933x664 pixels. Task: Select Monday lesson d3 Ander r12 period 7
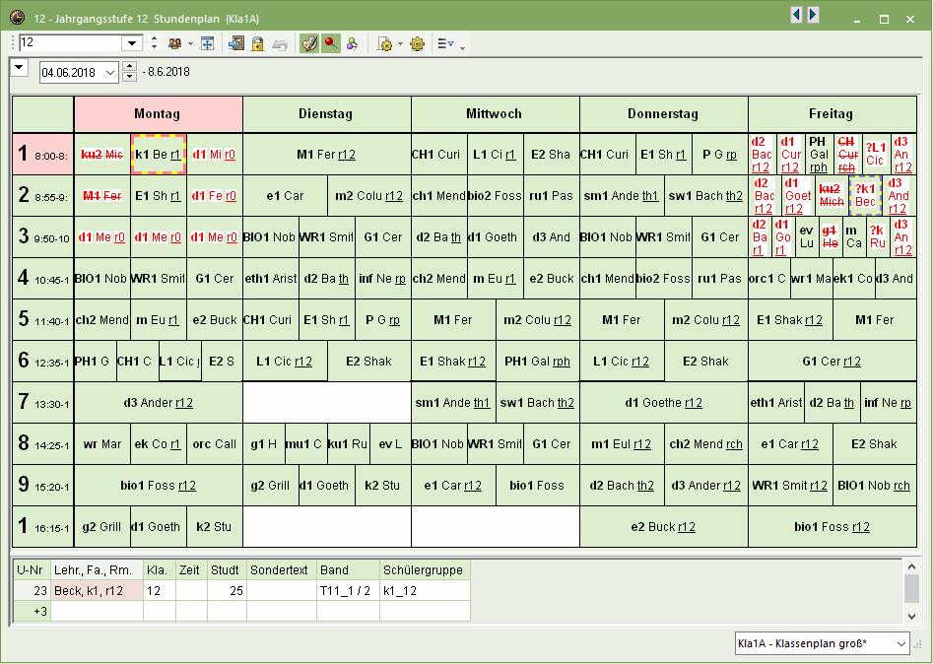tap(158, 403)
